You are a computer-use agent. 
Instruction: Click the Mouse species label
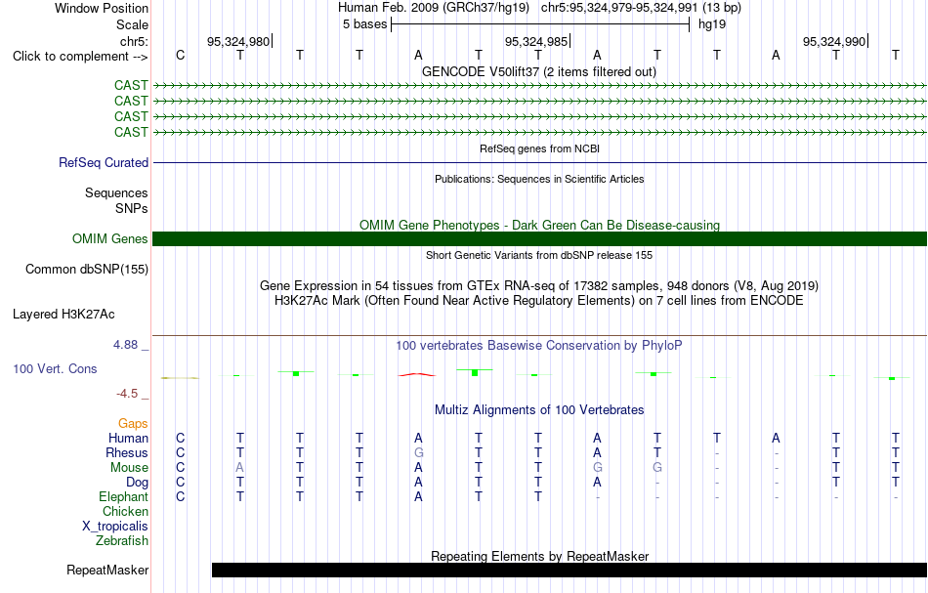point(129,468)
